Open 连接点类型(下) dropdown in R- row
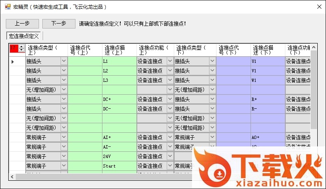 212,109
